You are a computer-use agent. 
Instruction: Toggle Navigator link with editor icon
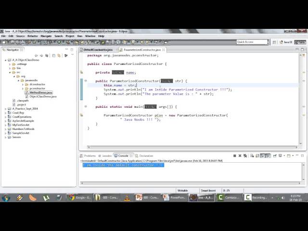[59, 56]
